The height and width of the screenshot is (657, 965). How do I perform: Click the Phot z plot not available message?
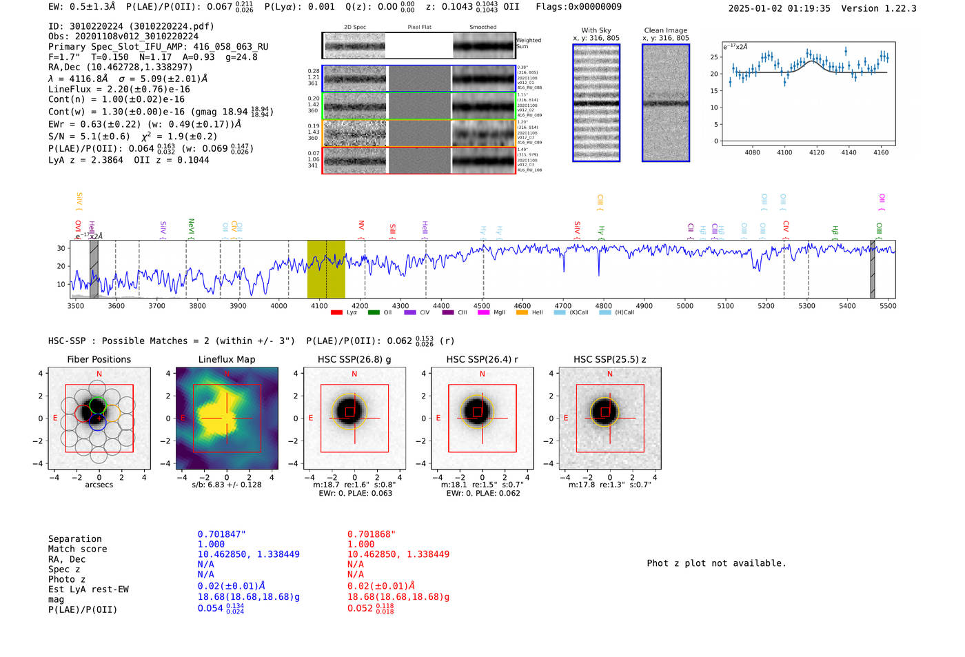click(716, 563)
